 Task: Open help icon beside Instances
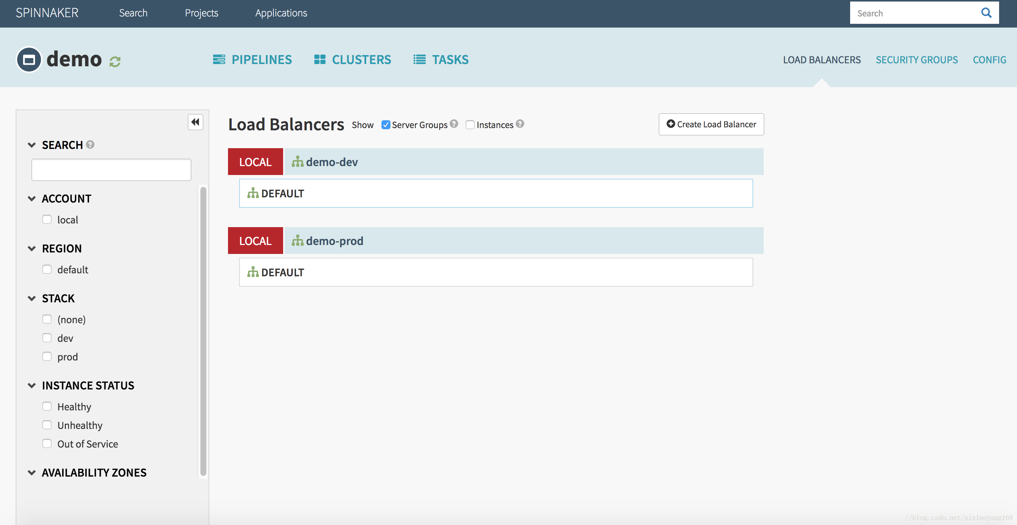coord(520,124)
